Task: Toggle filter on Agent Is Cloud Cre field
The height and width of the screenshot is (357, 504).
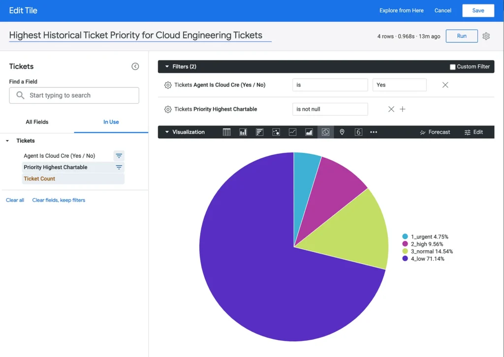Action: tap(119, 156)
